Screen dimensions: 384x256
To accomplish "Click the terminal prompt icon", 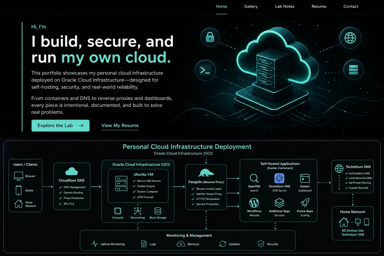I will 205,70.
